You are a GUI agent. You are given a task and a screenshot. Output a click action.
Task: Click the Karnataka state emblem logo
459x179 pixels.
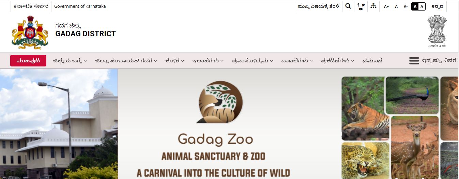point(30,33)
